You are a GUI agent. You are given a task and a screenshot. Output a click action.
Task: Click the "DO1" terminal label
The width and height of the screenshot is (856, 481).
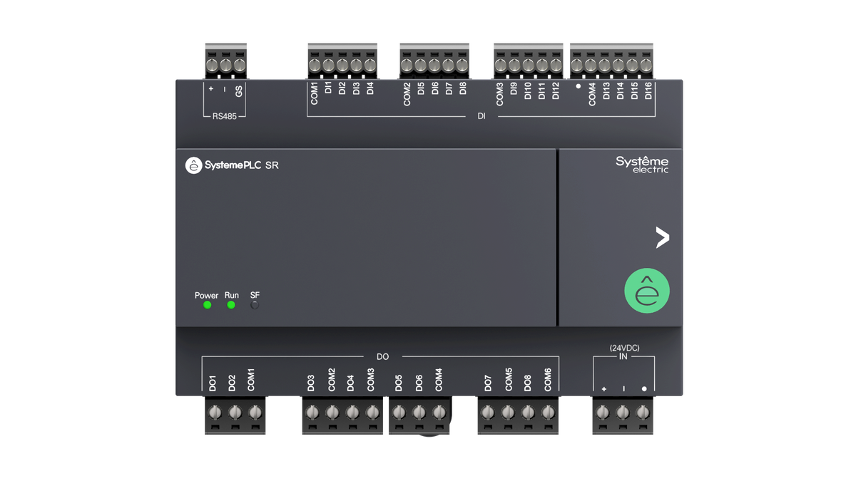pyautogui.click(x=213, y=383)
